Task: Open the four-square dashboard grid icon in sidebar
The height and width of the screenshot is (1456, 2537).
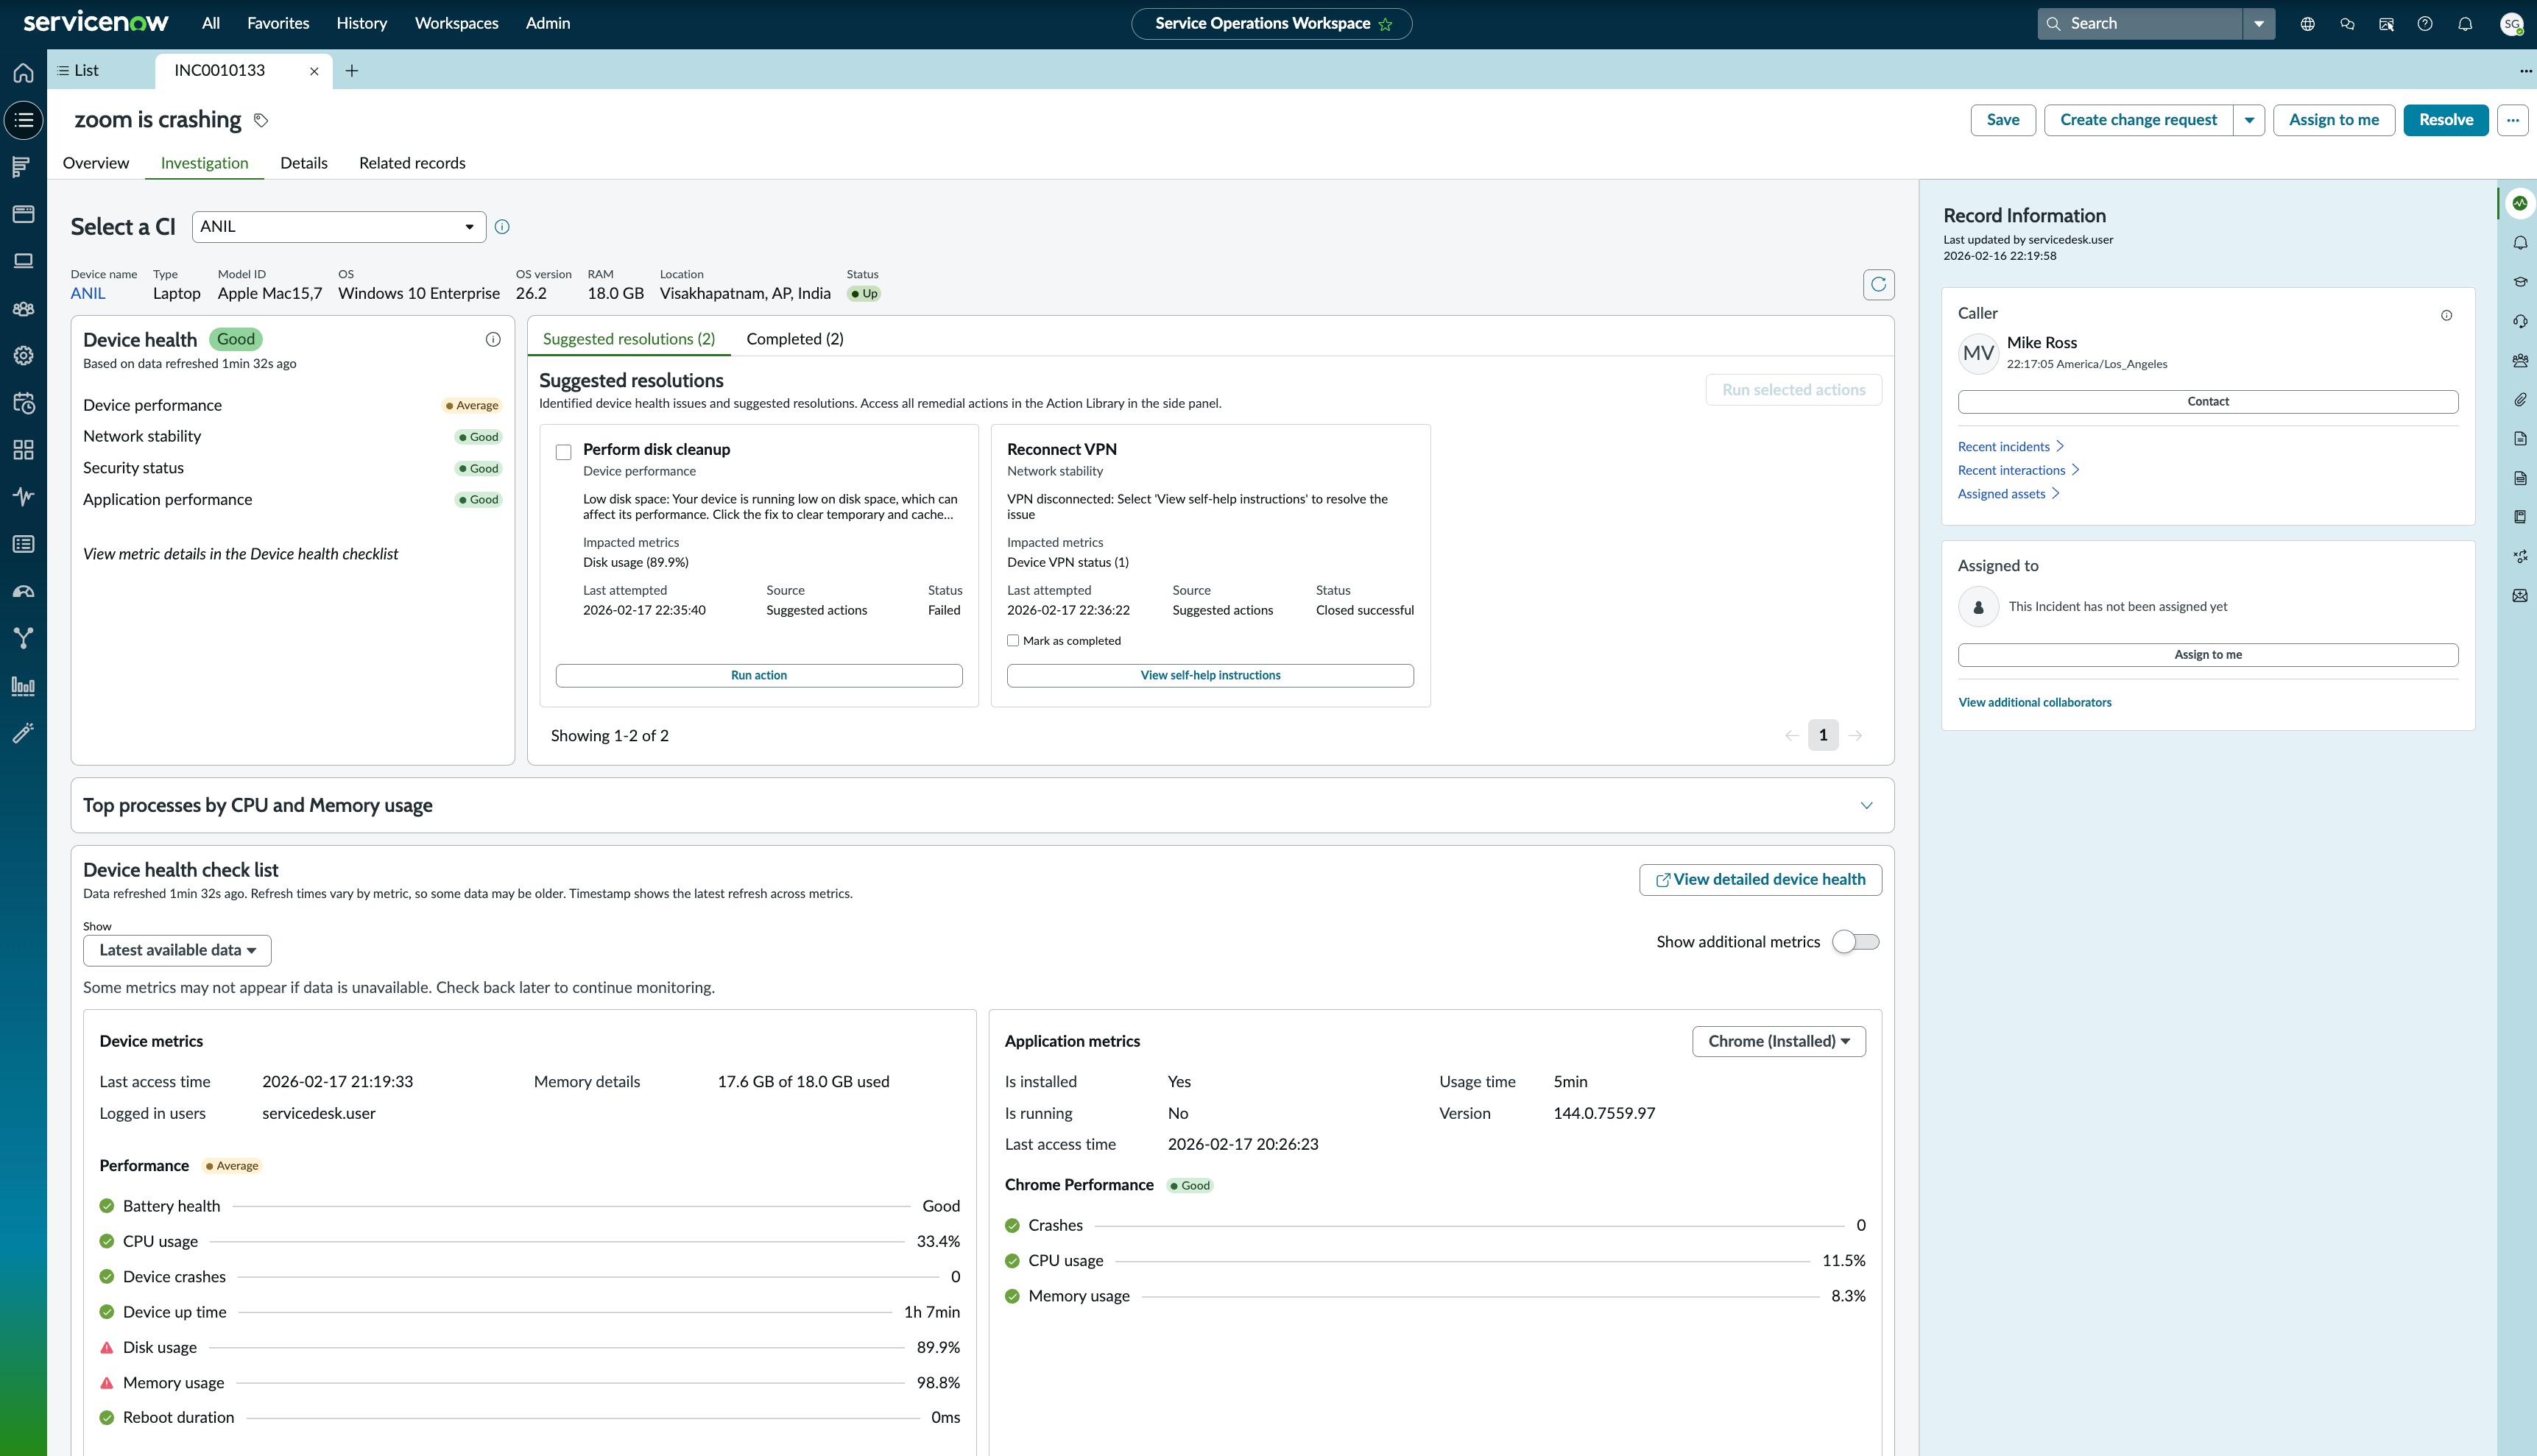Action: click(23, 450)
